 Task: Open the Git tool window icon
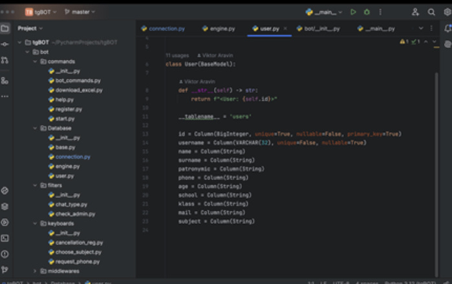tap(5, 270)
